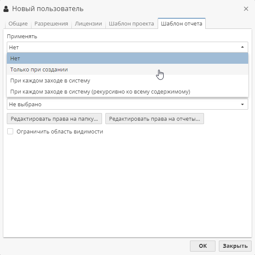Select the Шаблон проекта tab
This screenshot has width=255, height=255.
[x=131, y=24]
